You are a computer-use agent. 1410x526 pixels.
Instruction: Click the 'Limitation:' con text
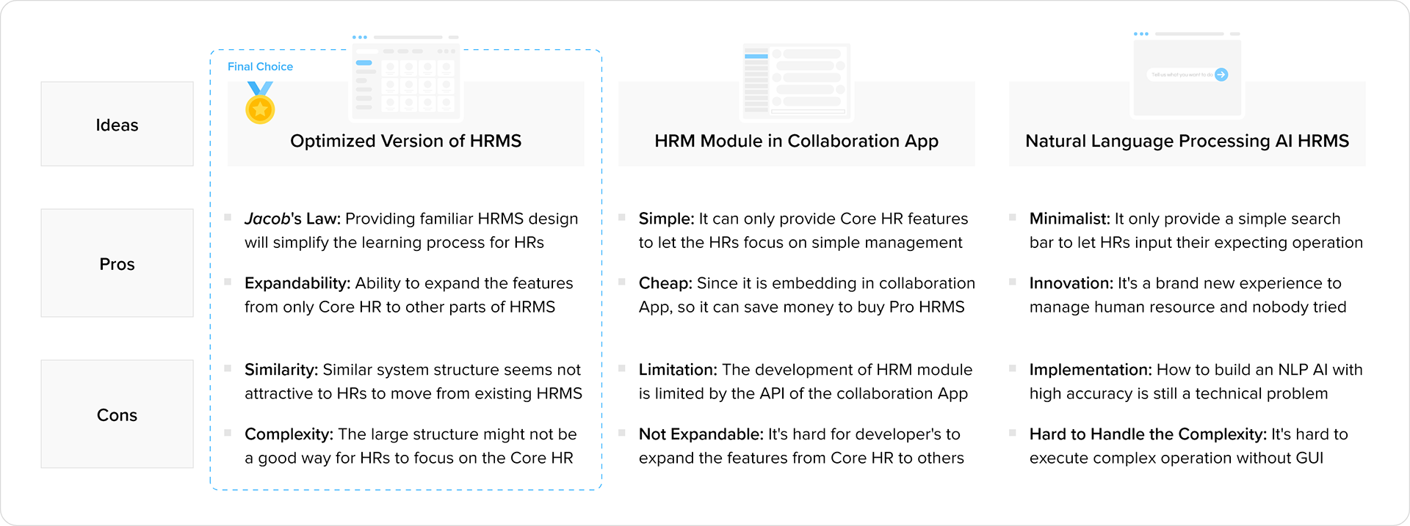point(678,370)
